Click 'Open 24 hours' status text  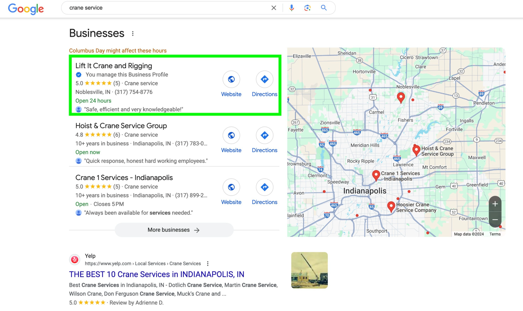93,101
